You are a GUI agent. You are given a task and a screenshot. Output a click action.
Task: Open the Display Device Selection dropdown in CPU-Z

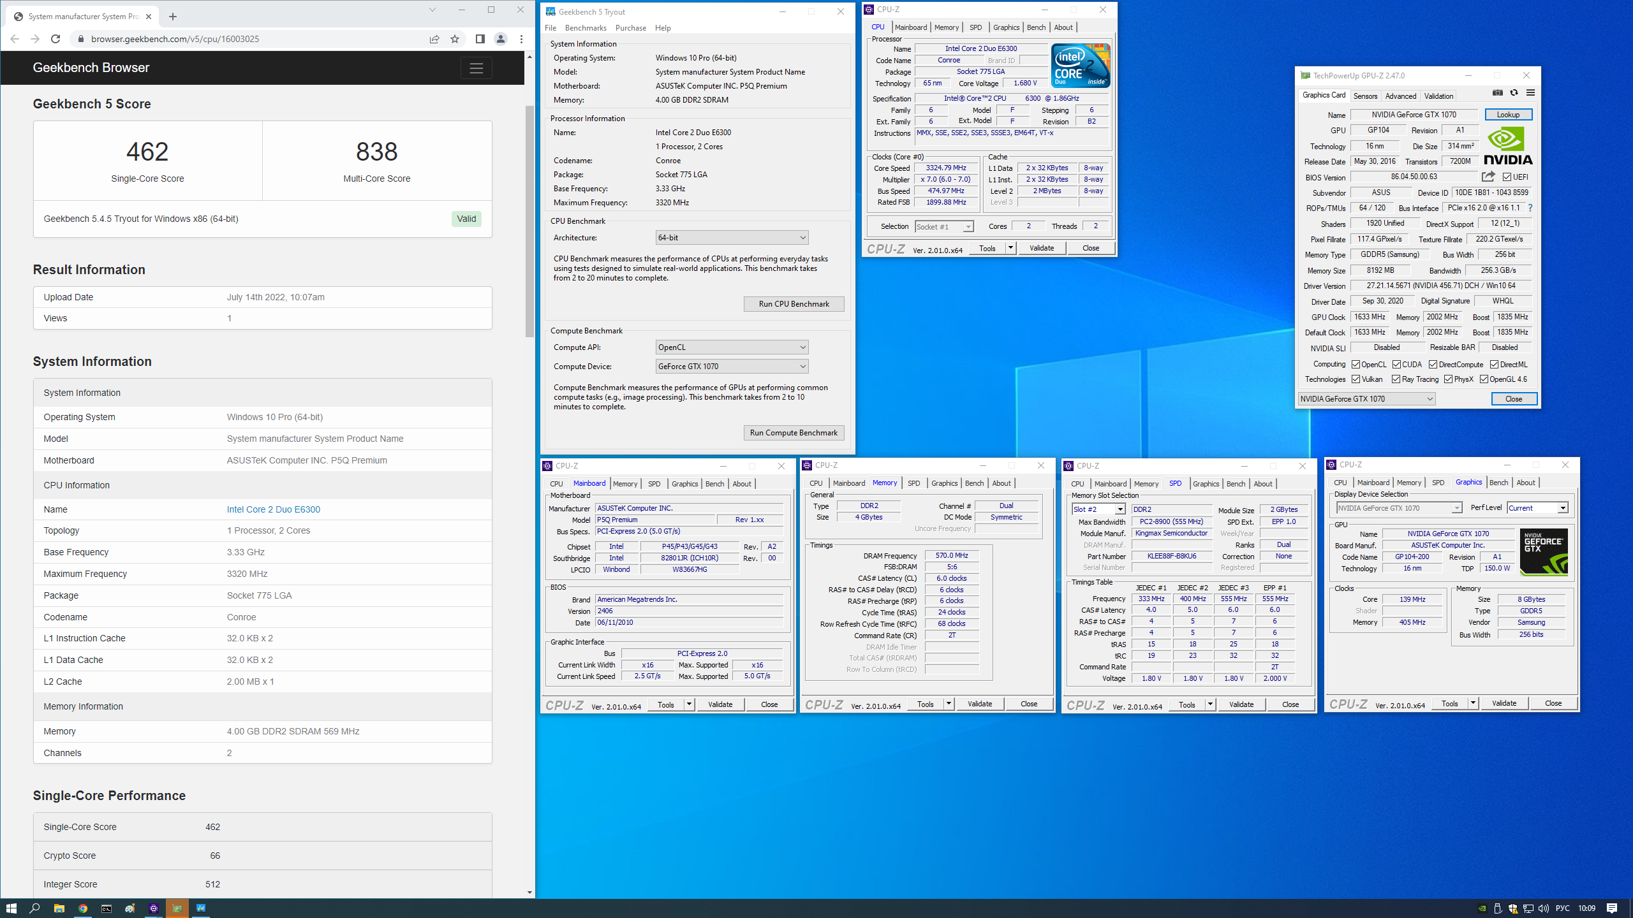pos(1400,508)
